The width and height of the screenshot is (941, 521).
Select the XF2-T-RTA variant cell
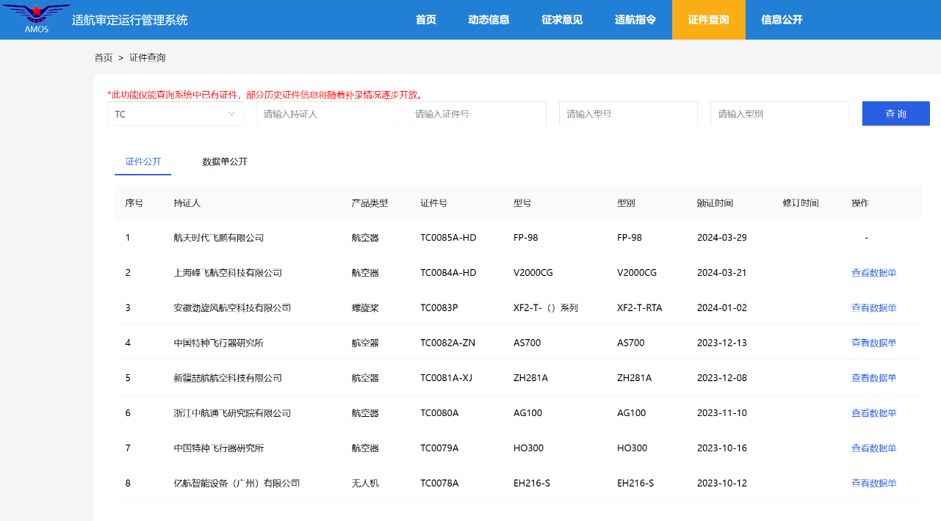pyautogui.click(x=640, y=308)
